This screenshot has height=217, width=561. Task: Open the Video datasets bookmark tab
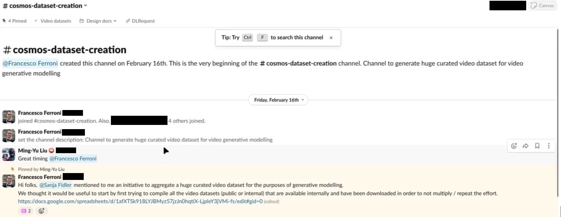click(x=53, y=21)
